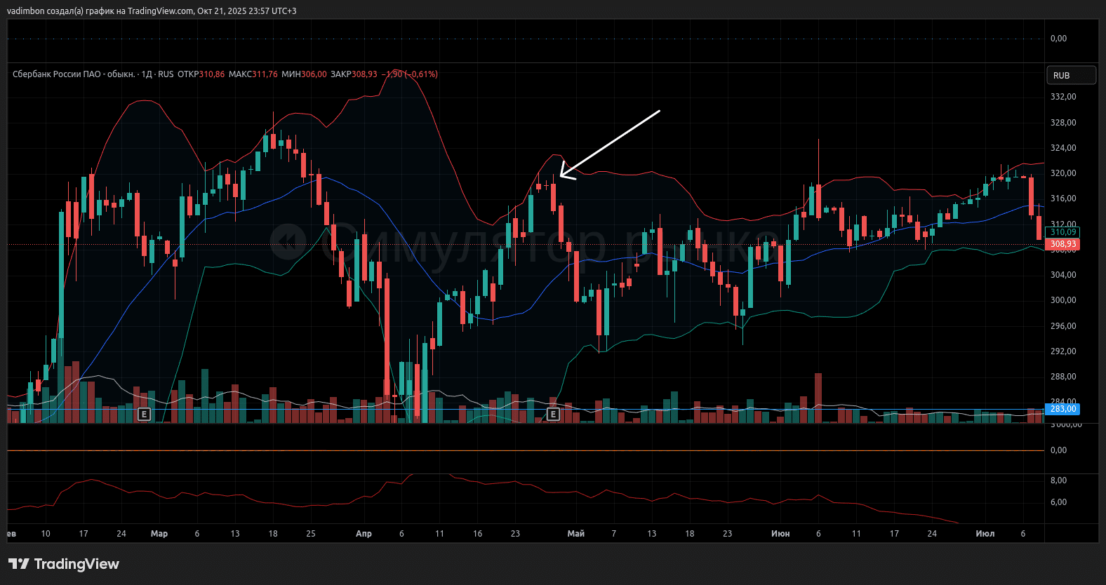Select the Июл label on time axis

(985, 534)
